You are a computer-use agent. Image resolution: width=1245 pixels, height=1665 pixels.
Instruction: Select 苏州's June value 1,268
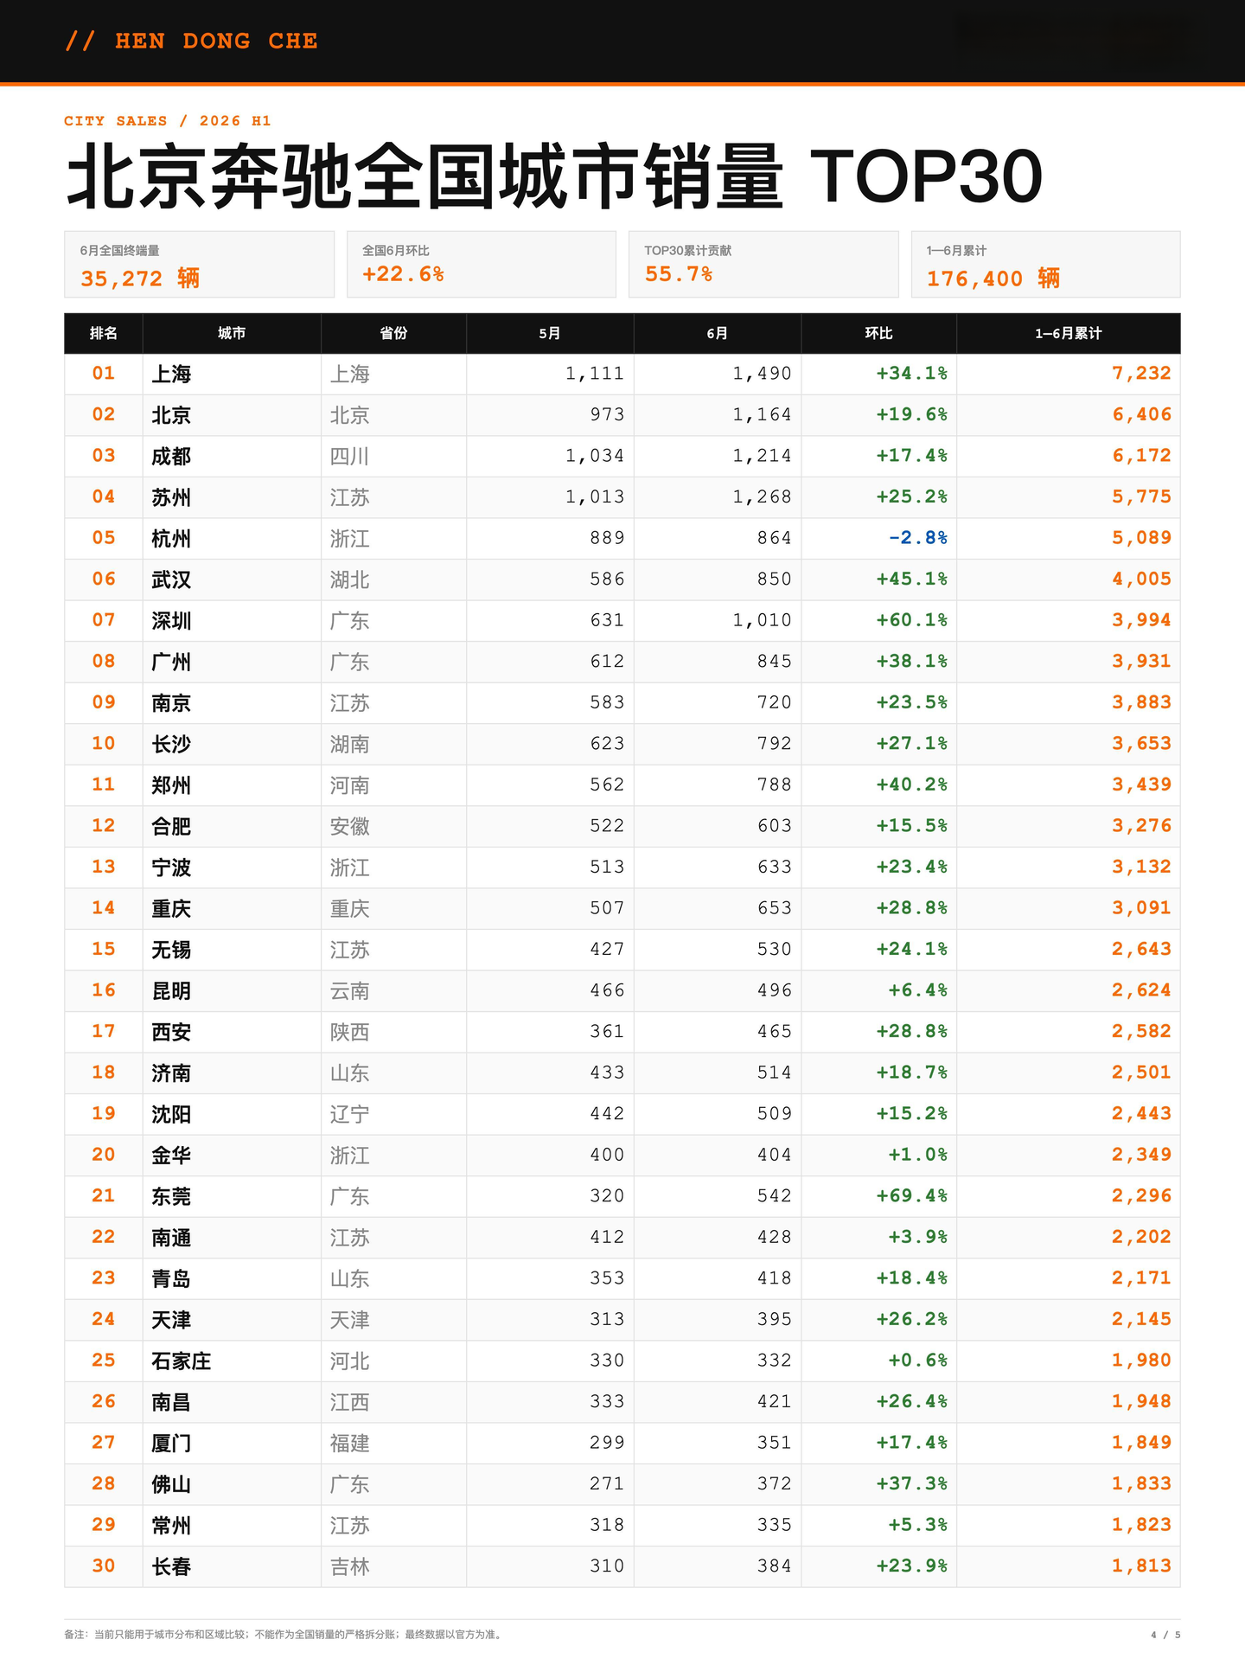[762, 497]
